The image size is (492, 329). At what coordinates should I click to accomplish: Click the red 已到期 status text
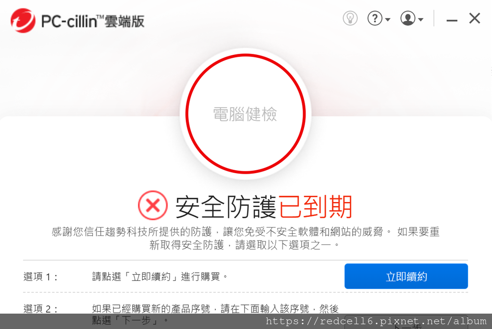tap(315, 207)
